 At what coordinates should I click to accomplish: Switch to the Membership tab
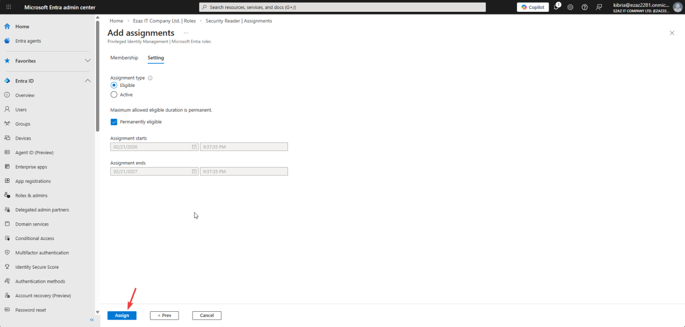[x=124, y=58]
